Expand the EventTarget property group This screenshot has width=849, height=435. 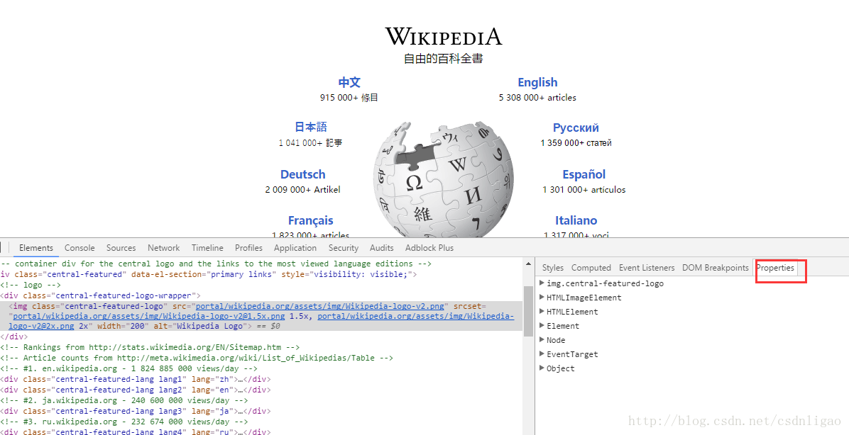(542, 354)
